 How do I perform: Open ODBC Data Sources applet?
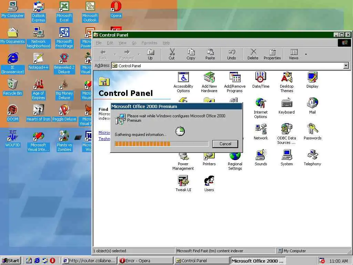pos(286,134)
